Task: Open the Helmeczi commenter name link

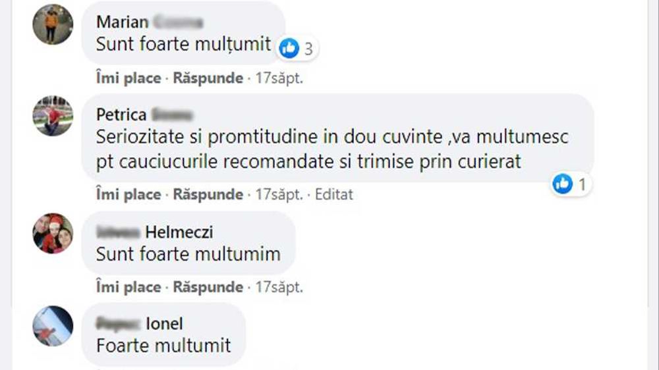Action: (x=155, y=232)
